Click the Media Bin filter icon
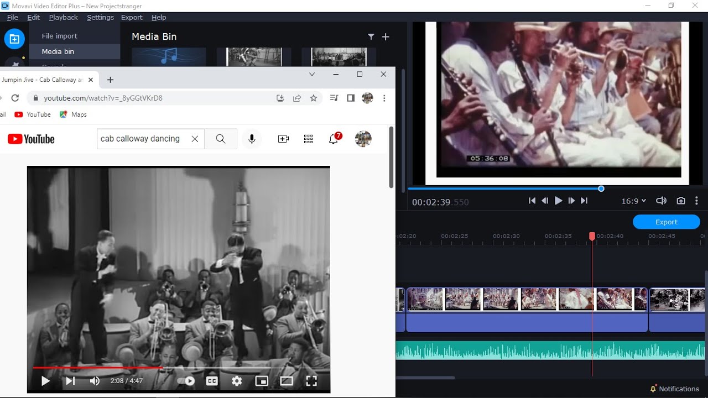 click(371, 36)
